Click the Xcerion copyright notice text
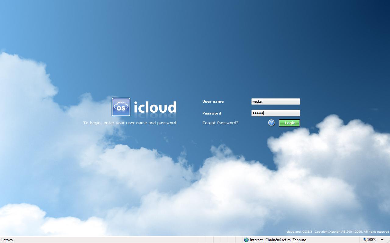The width and height of the screenshot is (390, 243). [x=337, y=232]
